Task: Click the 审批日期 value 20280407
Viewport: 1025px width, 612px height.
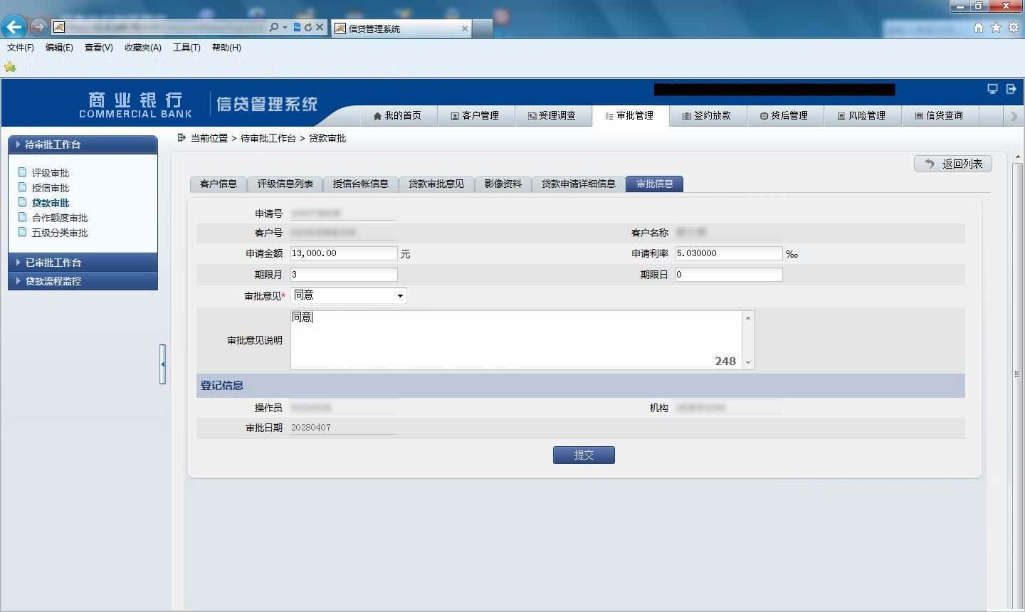Action: [311, 428]
